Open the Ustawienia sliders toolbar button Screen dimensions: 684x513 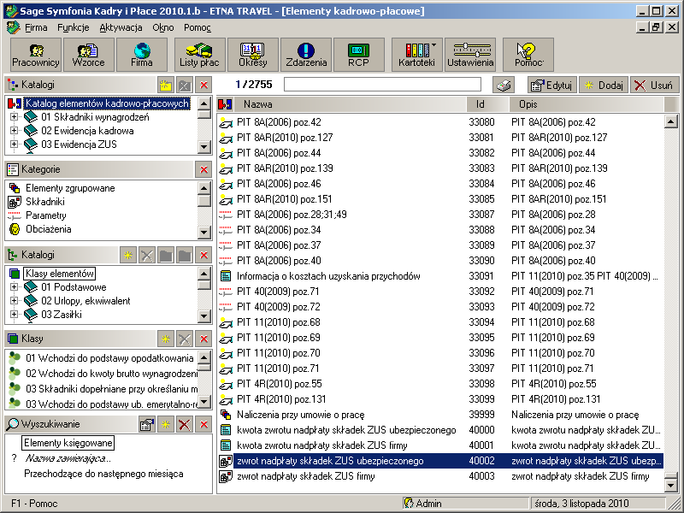click(470, 55)
